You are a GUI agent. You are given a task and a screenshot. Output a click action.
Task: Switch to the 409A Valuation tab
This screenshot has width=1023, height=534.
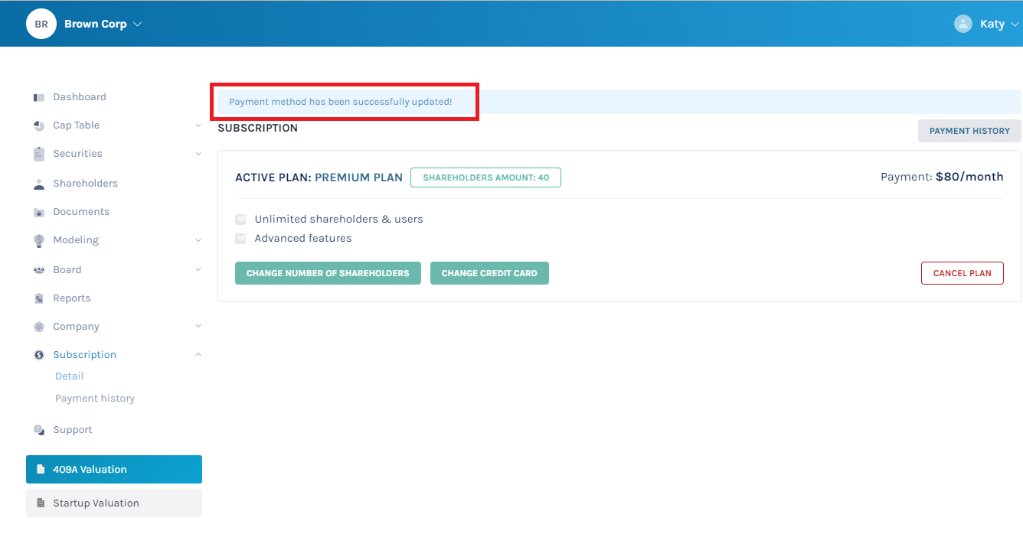[113, 469]
